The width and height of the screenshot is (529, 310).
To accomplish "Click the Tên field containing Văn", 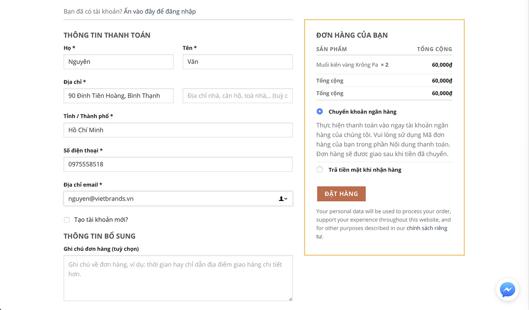I will [x=237, y=62].
